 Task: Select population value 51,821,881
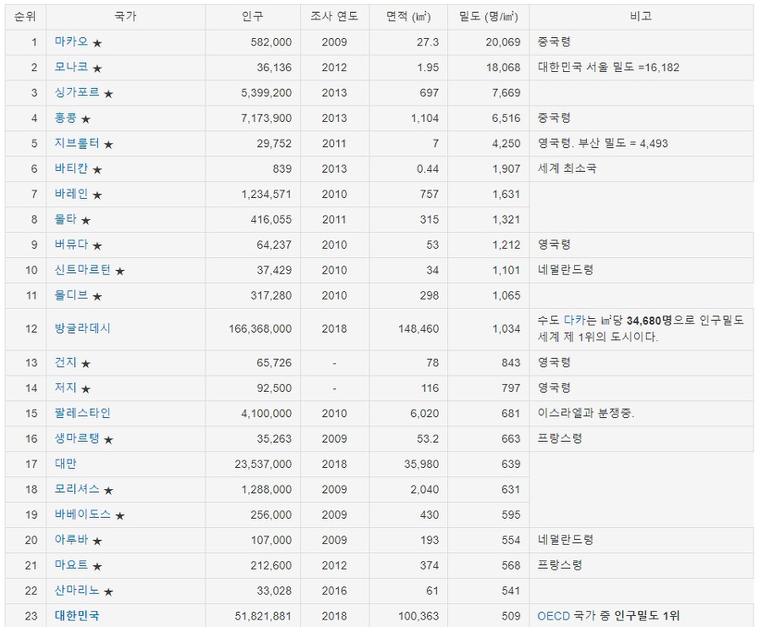point(263,616)
